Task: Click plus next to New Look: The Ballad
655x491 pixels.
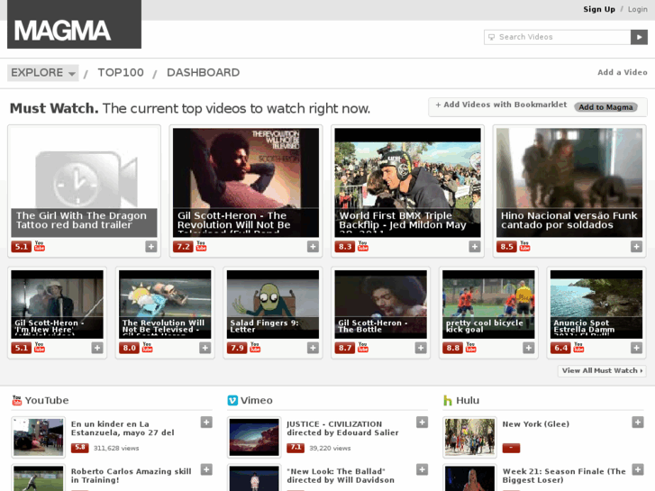Action: pos(422,469)
